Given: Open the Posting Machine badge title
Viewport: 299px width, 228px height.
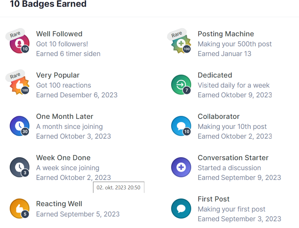Looking at the screenshot, I should (x=226, y=34).
